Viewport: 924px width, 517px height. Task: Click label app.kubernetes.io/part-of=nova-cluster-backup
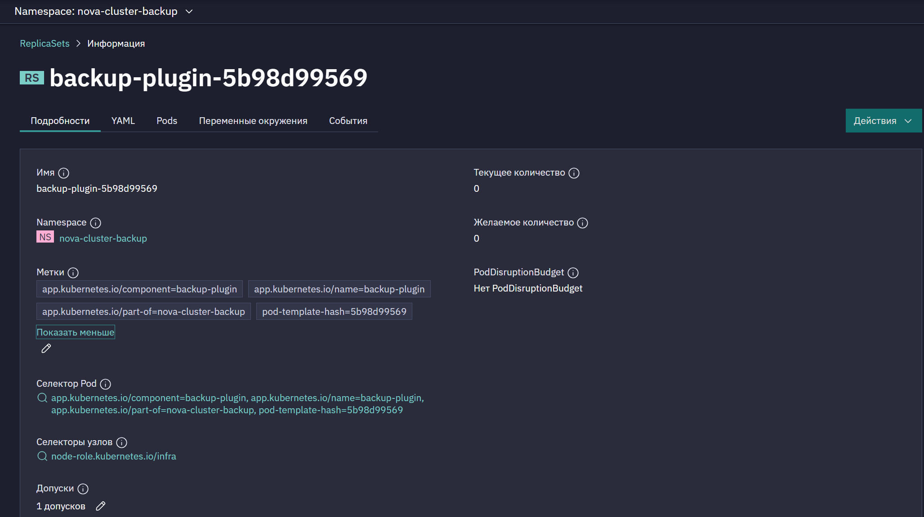143,312
